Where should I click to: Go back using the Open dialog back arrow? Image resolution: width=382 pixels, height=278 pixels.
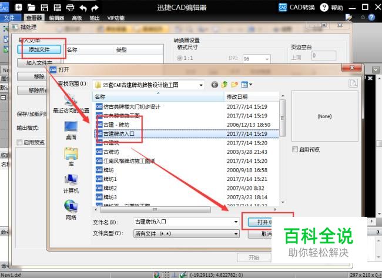[215, 85]
